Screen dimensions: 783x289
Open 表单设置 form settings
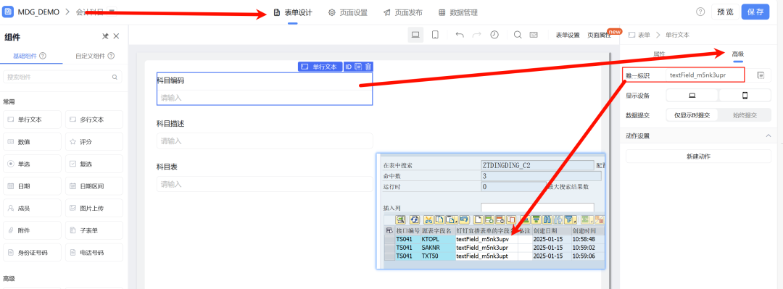pyautogui.click(x=567, y=35)
